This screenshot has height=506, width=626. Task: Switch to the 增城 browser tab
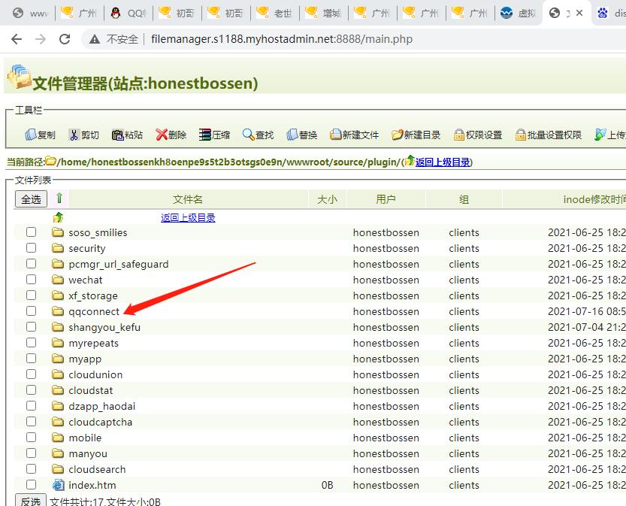click(324, 14)
